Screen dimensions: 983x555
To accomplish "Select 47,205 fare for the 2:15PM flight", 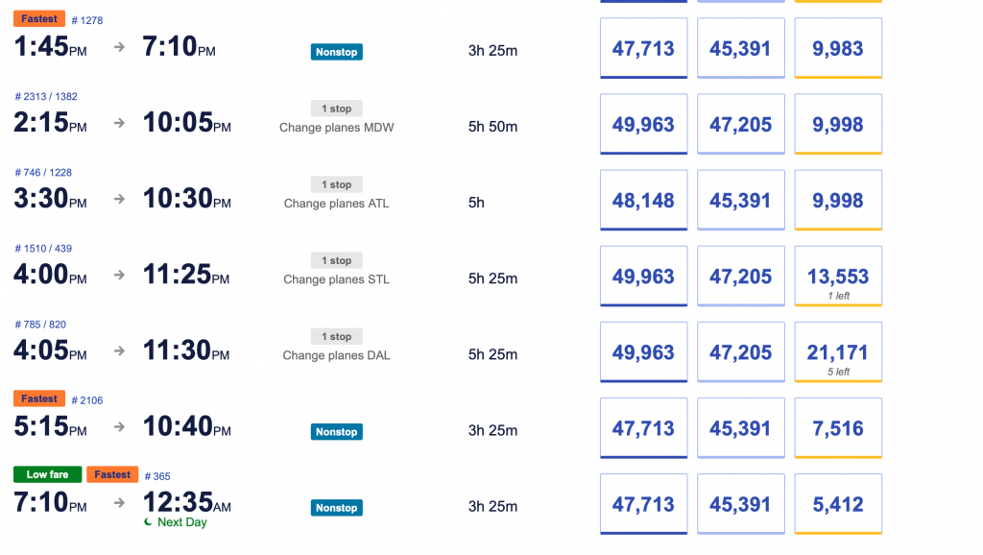I will 740,124.
